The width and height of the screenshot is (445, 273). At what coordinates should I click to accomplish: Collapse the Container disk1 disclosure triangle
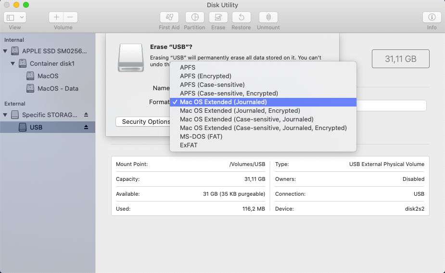click(13, 64)
